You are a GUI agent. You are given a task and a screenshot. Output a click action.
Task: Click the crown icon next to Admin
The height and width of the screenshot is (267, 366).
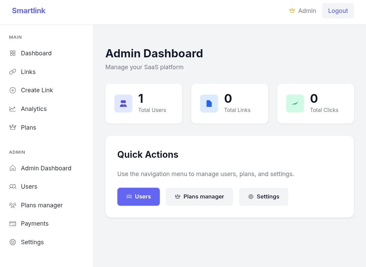click(x=292, y=11)
